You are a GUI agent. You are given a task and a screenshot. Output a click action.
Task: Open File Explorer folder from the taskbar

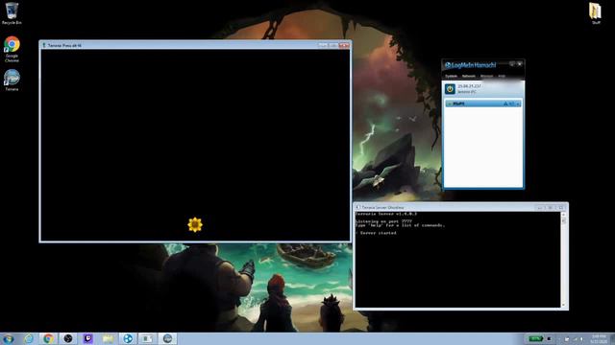pyautogui.click(x=108, y=338)
